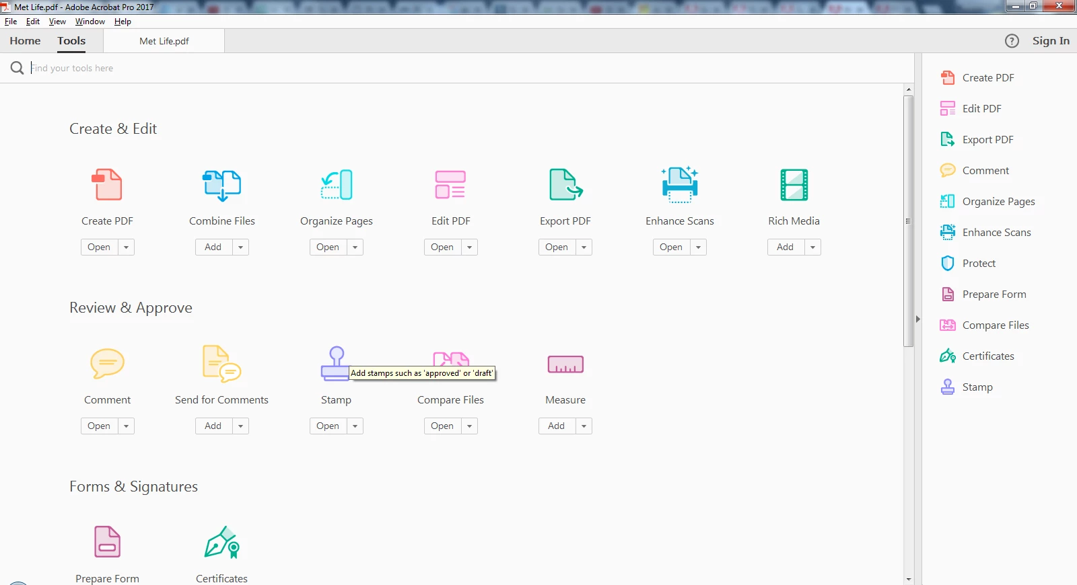Click the Protect shield icon in the sidebar

coord(948,263)
